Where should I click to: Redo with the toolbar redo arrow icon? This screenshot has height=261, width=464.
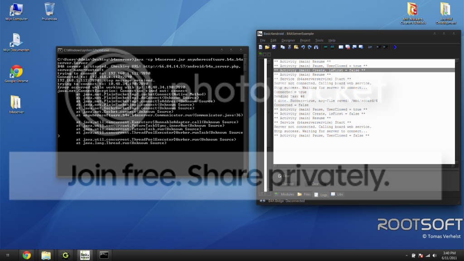(309, 47)
